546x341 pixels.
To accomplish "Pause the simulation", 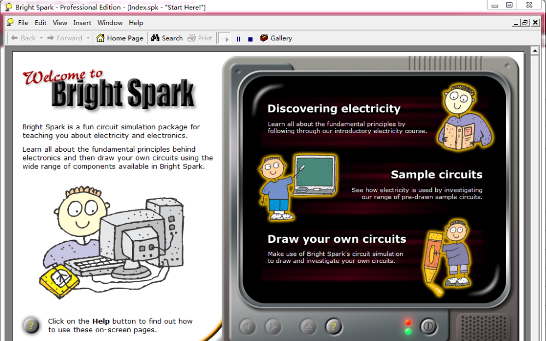I will pos(239,39).
